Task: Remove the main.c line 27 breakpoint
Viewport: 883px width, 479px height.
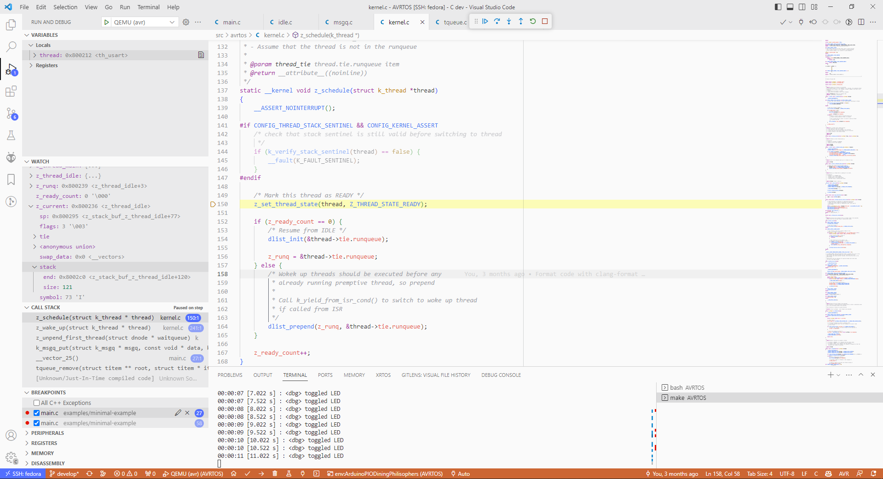Action: [x=187, y=413]
